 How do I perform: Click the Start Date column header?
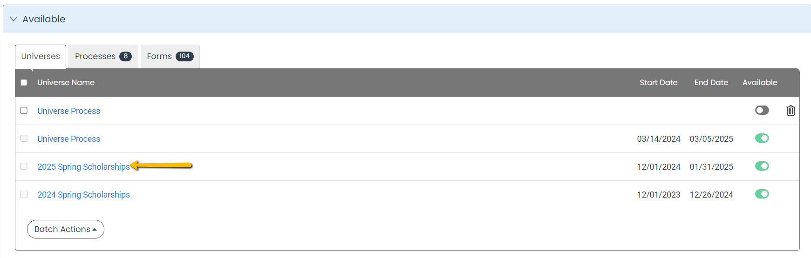658,82
